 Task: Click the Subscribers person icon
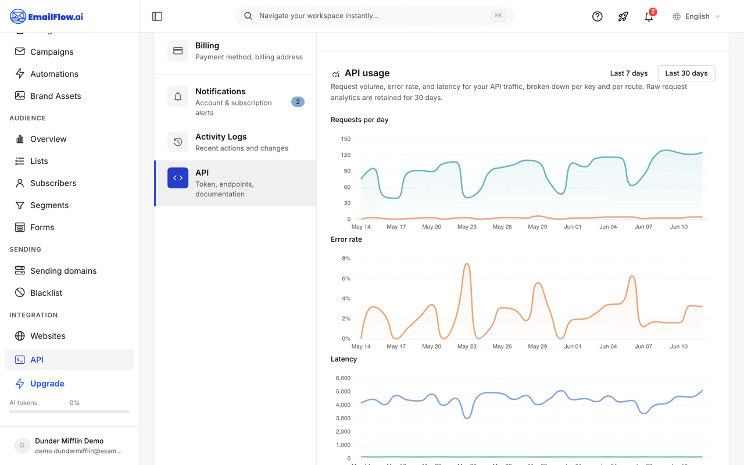click(x=20, y=183)
